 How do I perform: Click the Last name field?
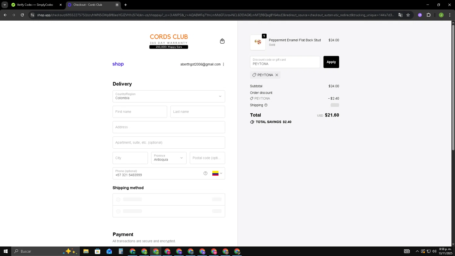click(198, 112)
